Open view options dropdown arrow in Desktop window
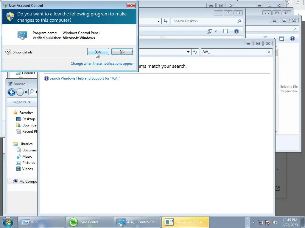The height and width of the screenshot is (228, 305). tap(216, 31)
